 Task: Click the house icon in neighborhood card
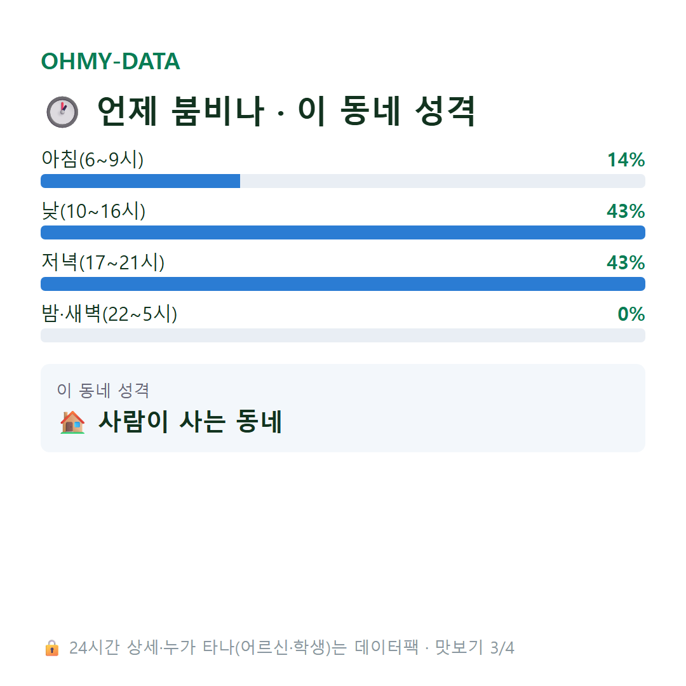(x=72, y=422)
